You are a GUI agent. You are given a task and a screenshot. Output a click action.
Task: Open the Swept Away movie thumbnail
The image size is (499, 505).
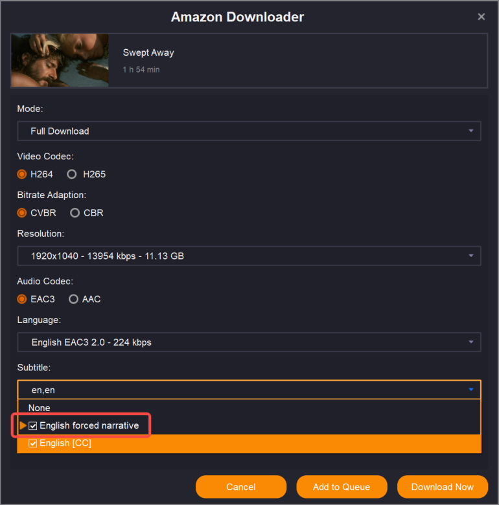[x=60, y=60]
